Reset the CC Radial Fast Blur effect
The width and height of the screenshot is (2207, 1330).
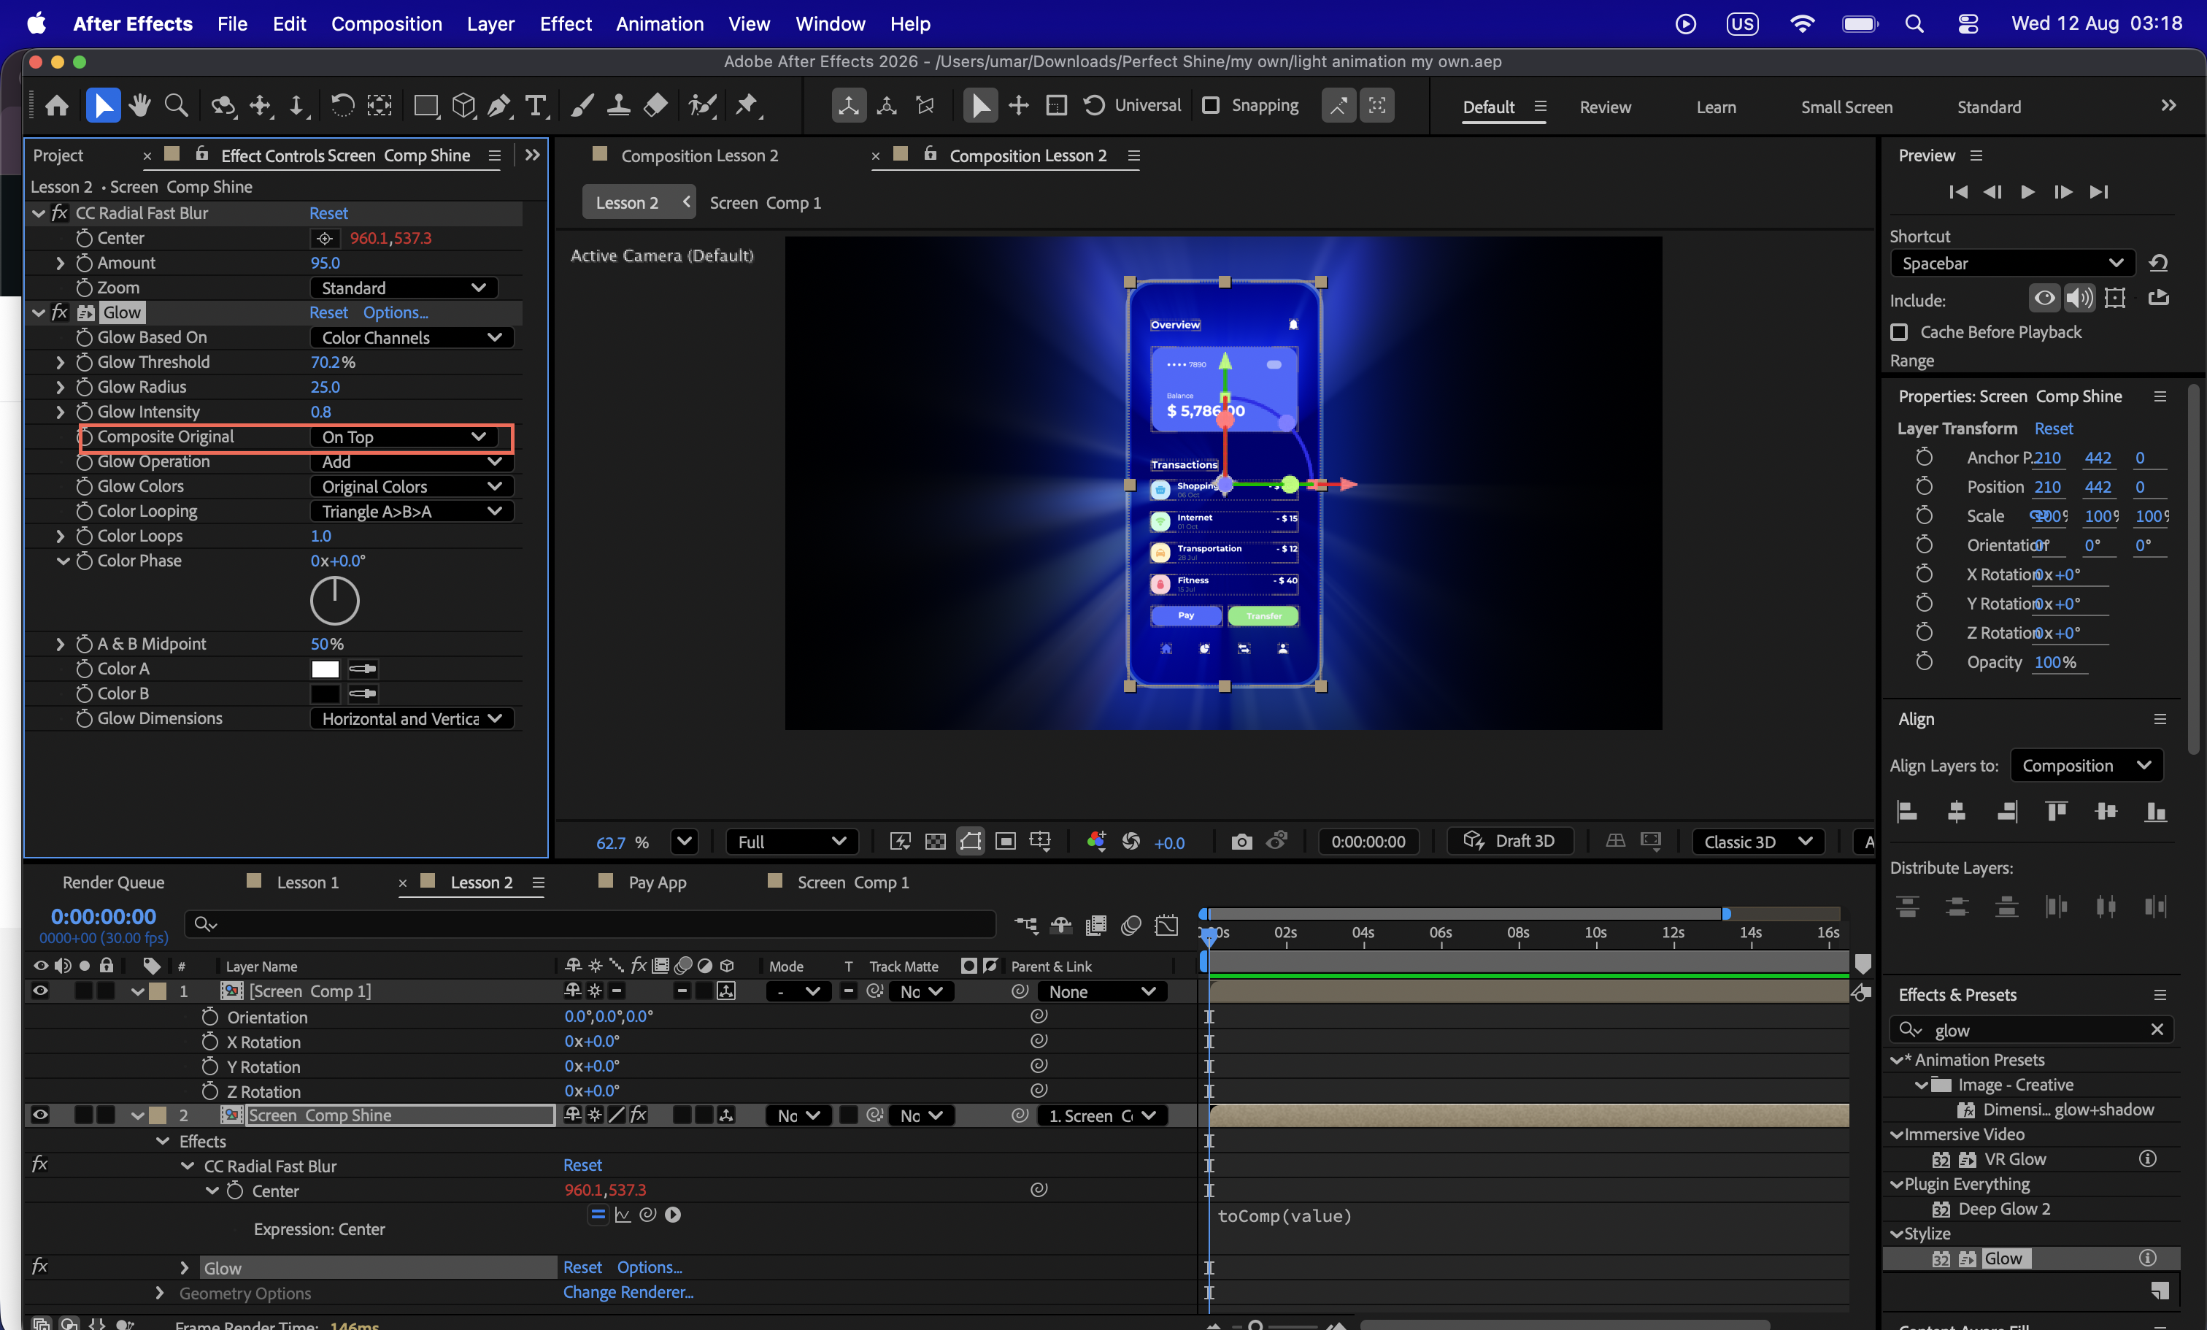click(x=328, y=213)
